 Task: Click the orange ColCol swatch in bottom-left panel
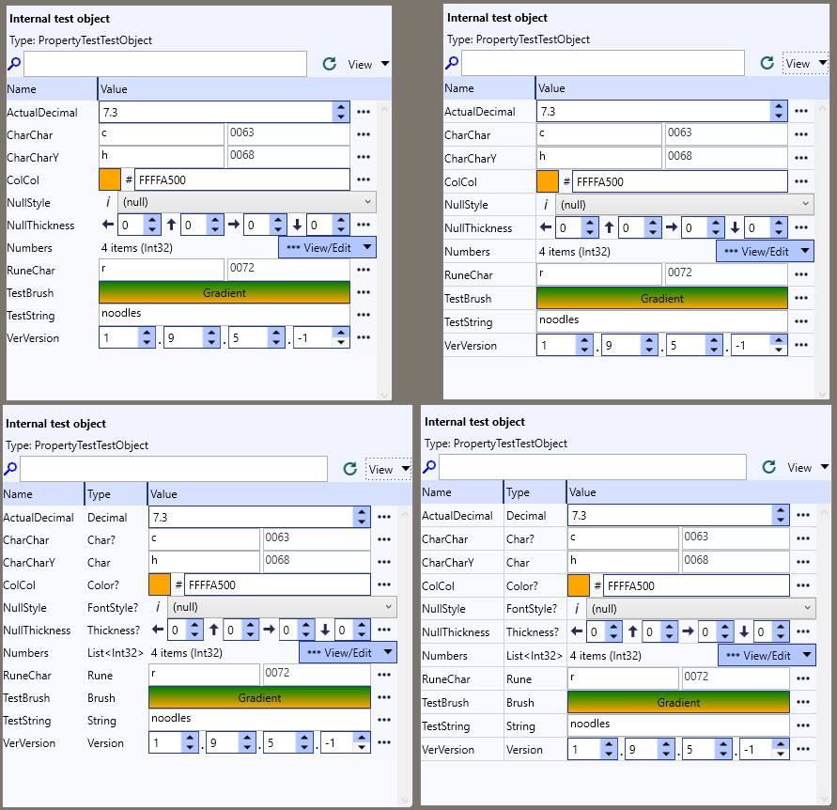160,584
